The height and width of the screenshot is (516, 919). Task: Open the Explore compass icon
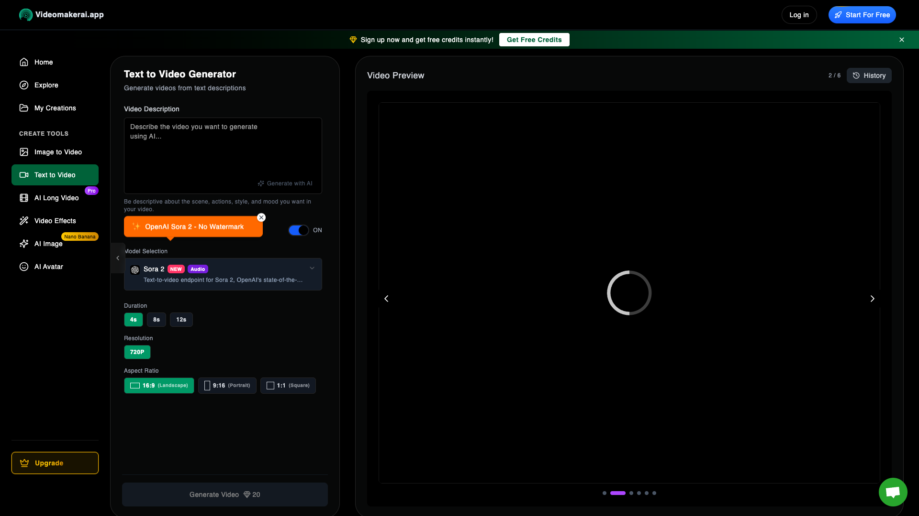click(24, 85)
